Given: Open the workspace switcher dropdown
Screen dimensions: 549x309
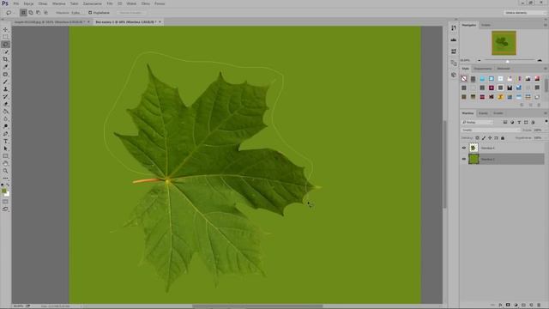Looking at the screenshot, I should [x=525, y=13].
